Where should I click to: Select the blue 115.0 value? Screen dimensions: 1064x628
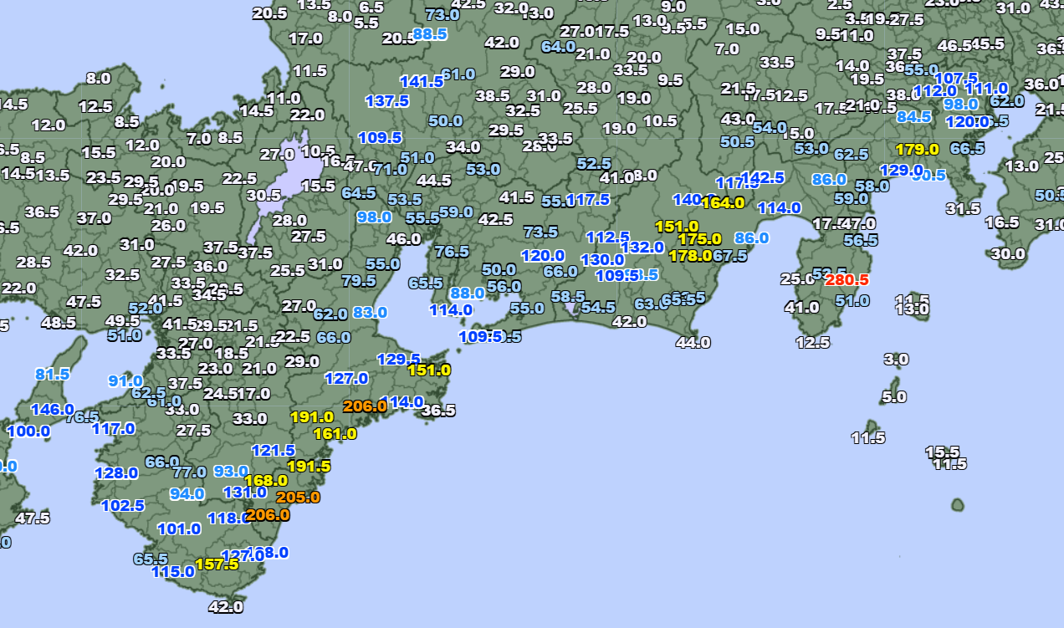tap(173, 572)
